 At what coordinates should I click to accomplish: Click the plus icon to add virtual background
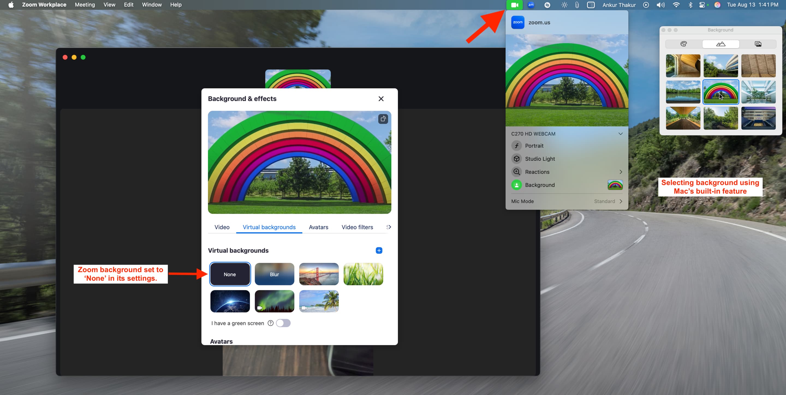click(379, 251)
